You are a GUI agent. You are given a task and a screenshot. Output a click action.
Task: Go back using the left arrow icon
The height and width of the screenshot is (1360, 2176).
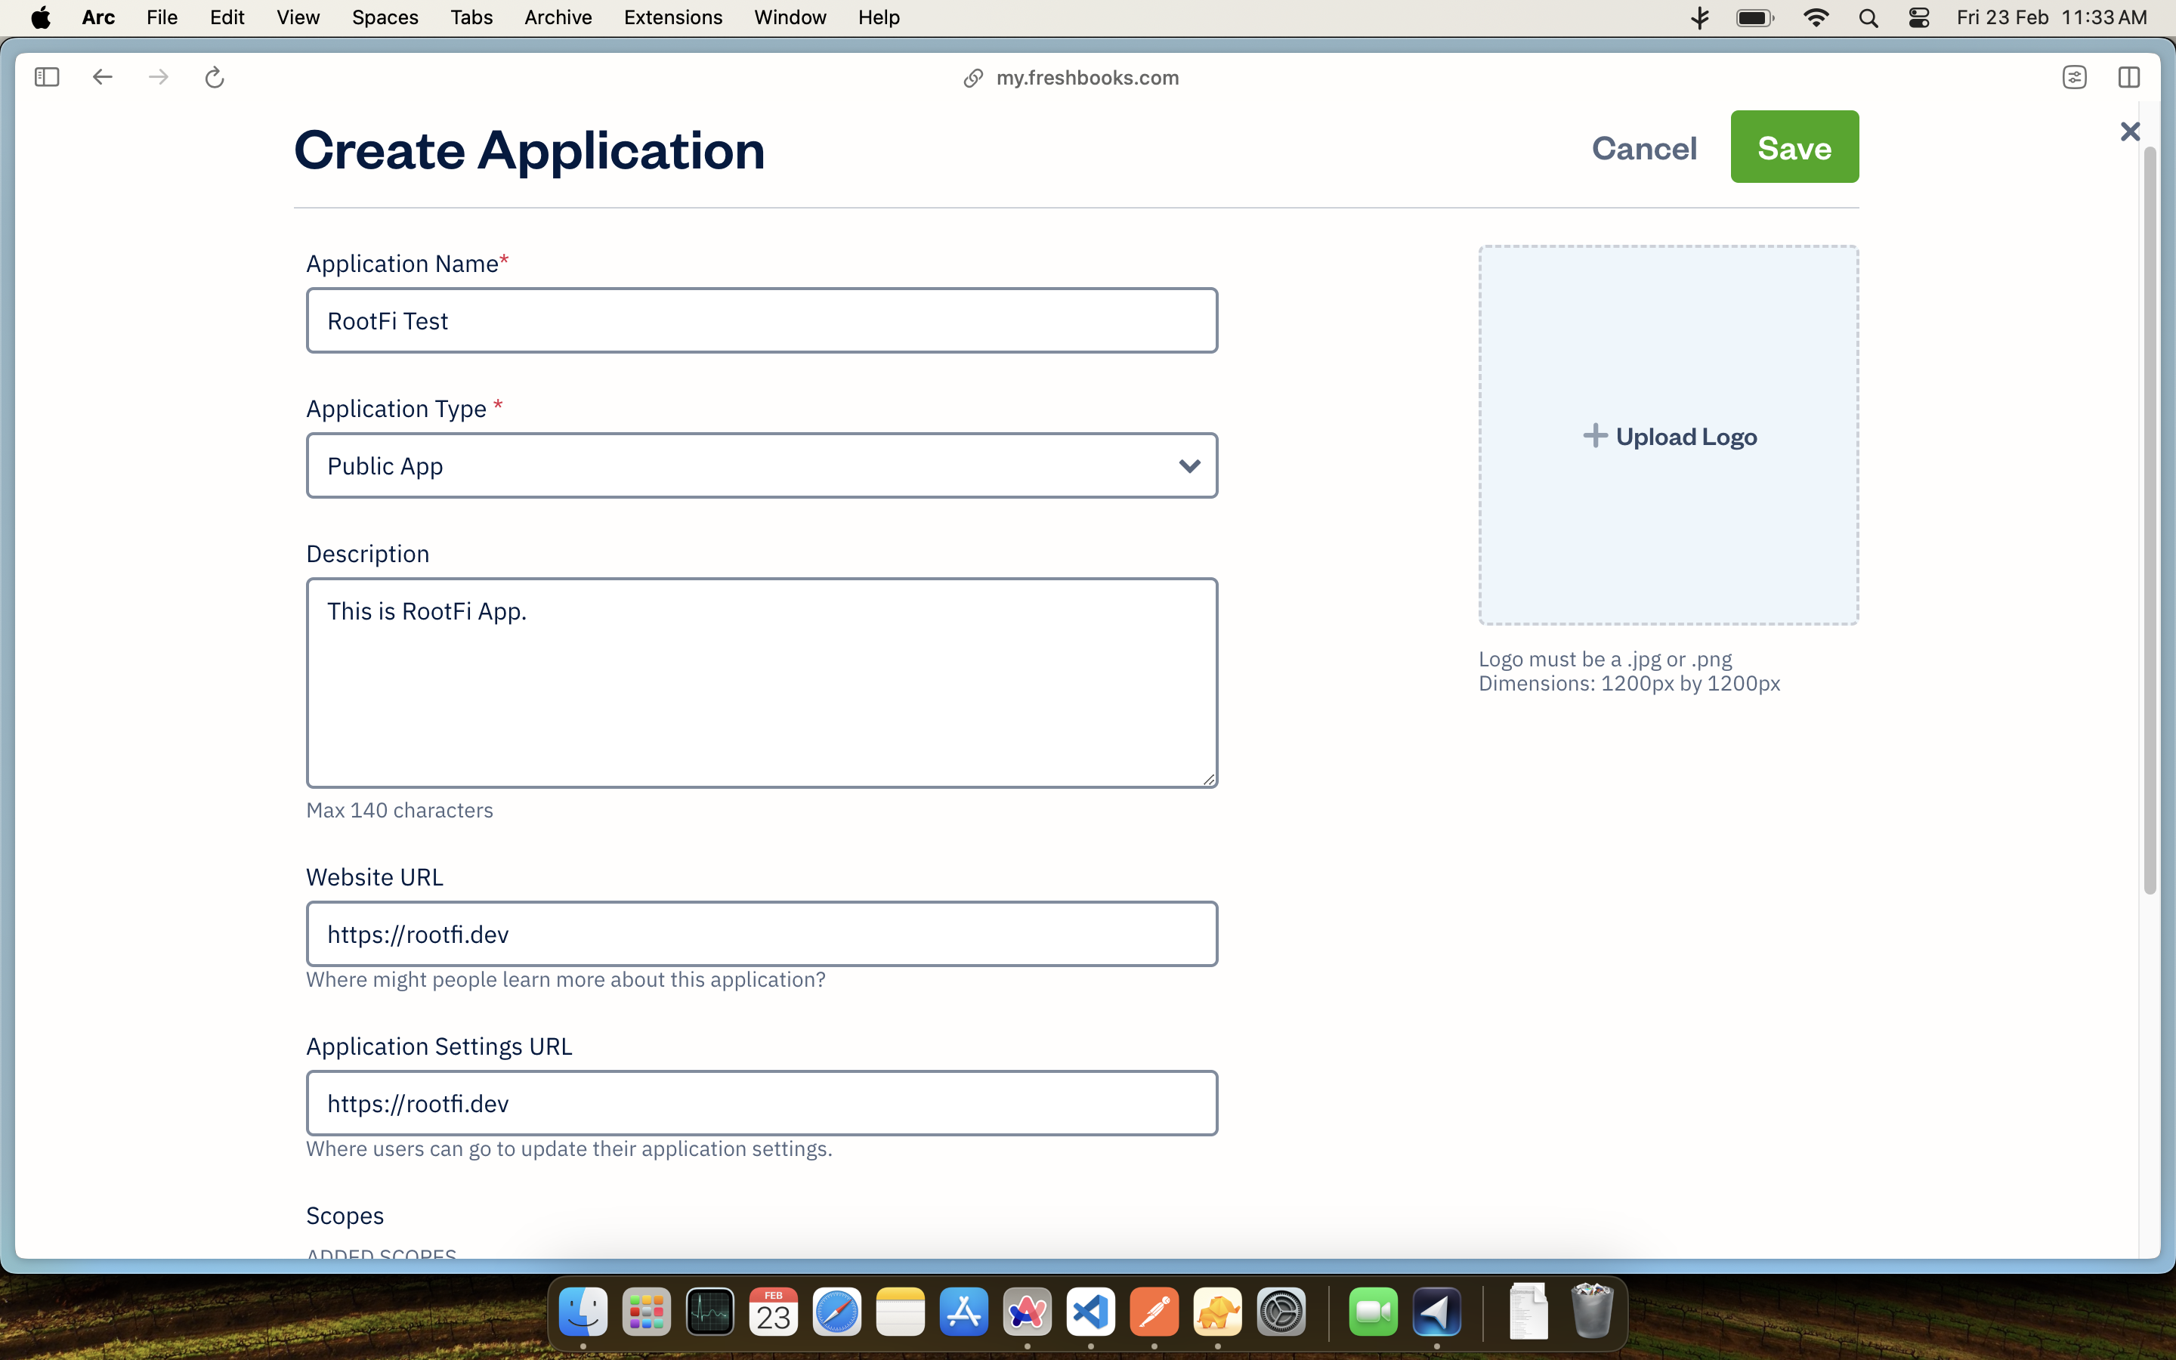[103, 77]
